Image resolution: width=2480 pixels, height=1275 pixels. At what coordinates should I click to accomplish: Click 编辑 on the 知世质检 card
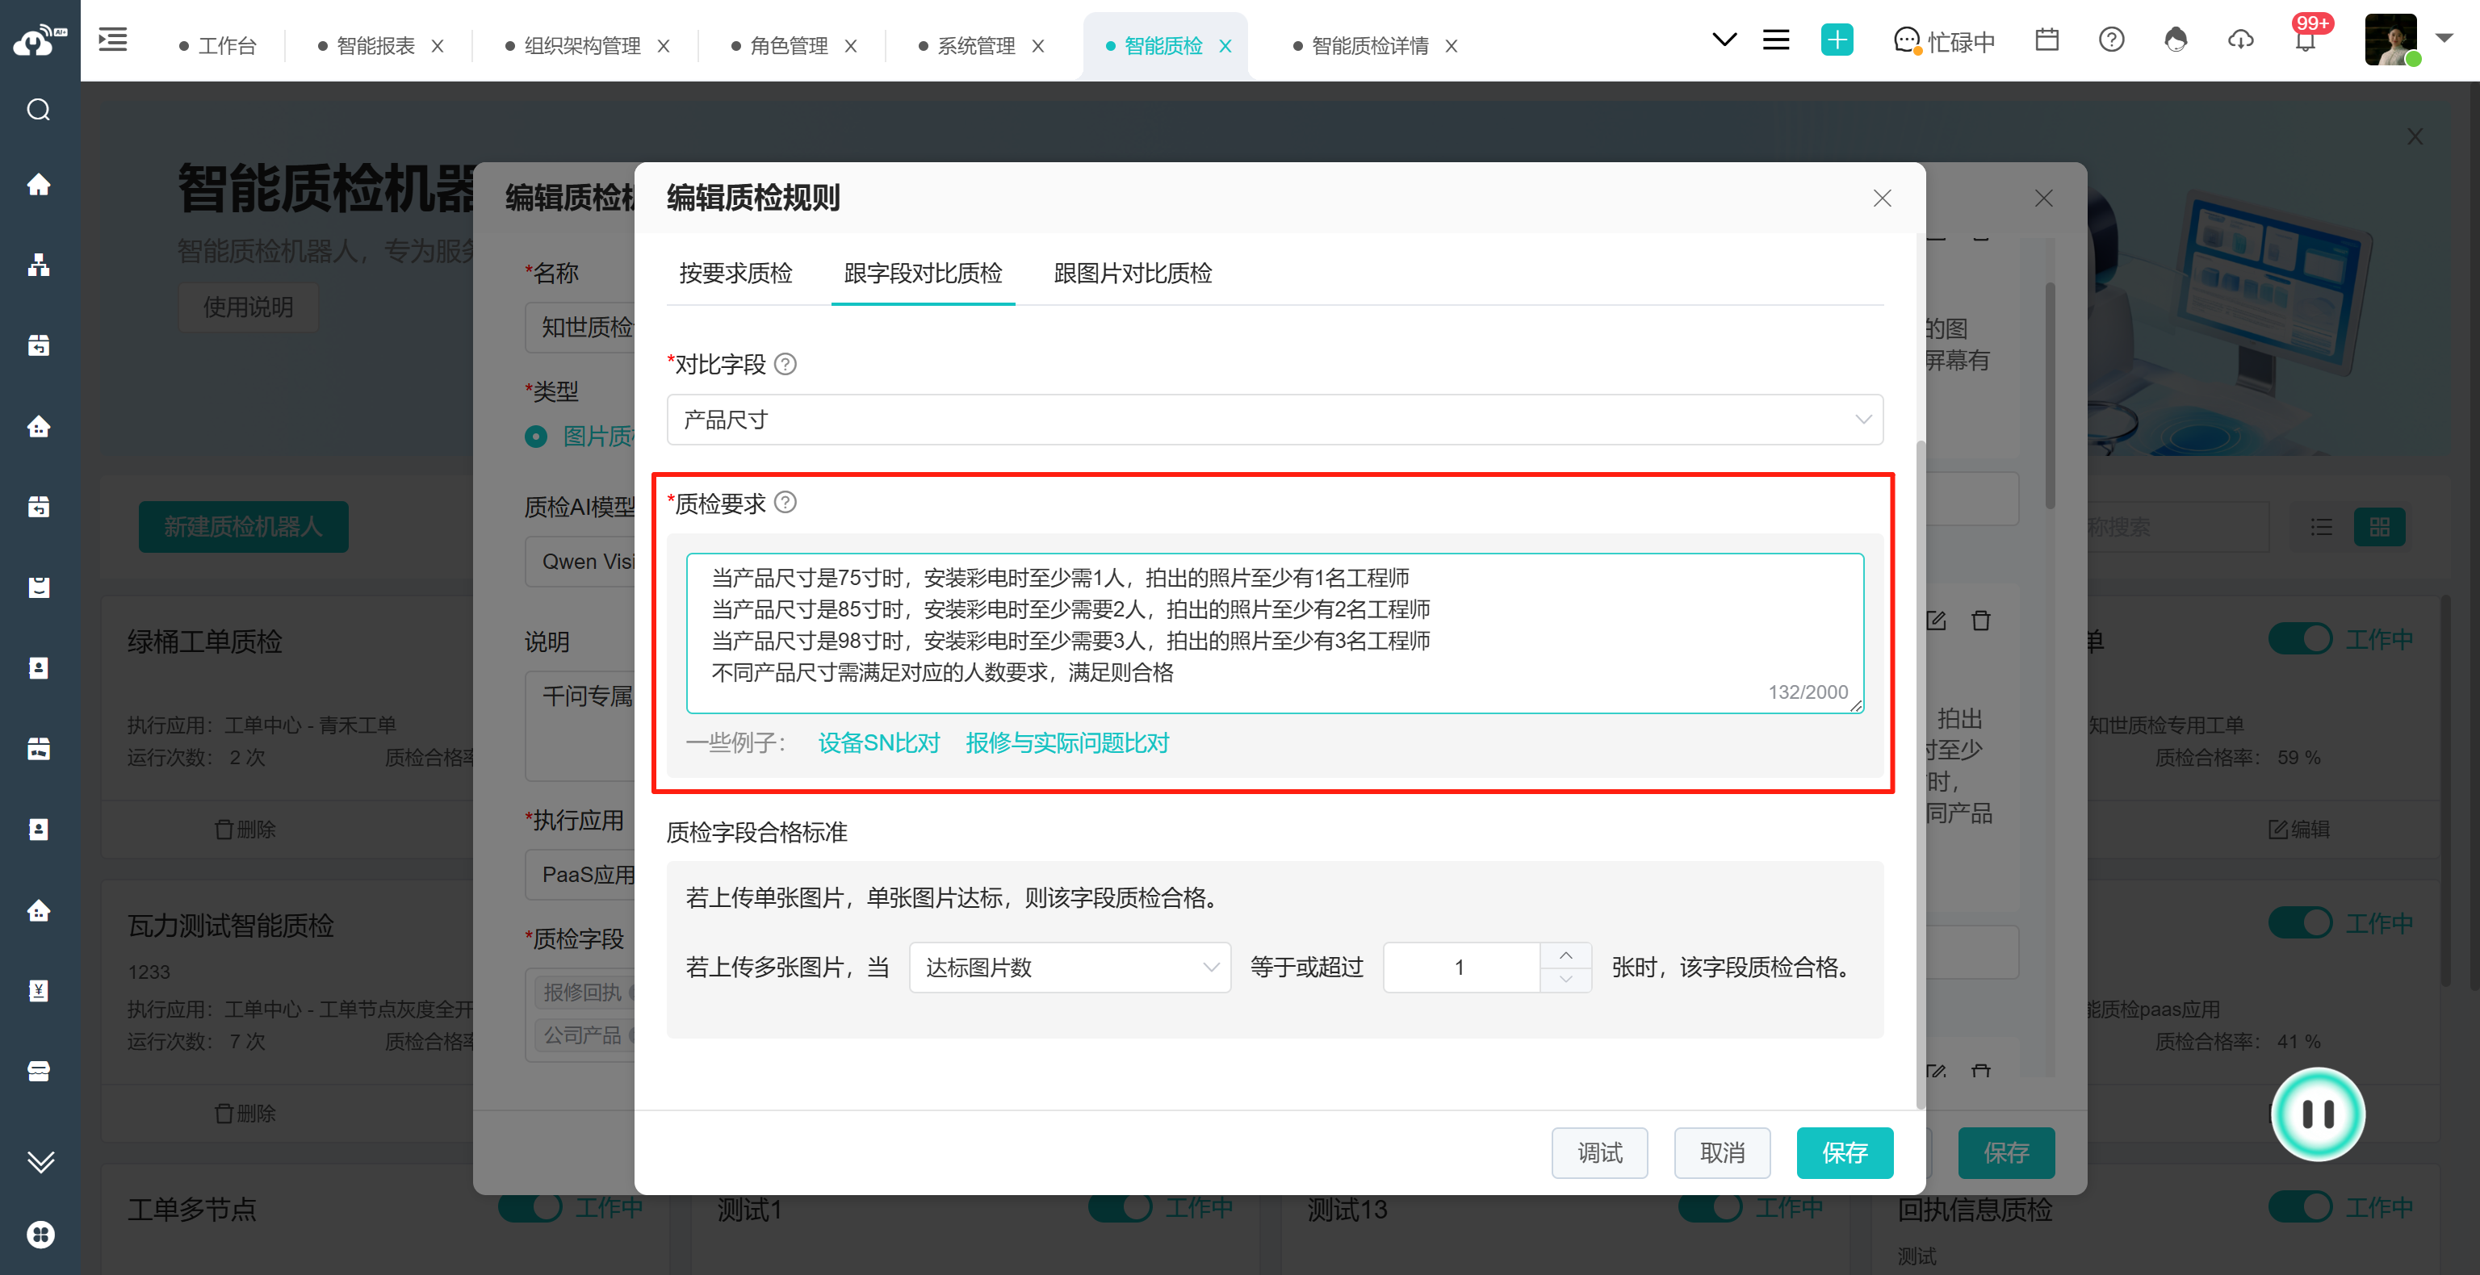point(2299,830)
